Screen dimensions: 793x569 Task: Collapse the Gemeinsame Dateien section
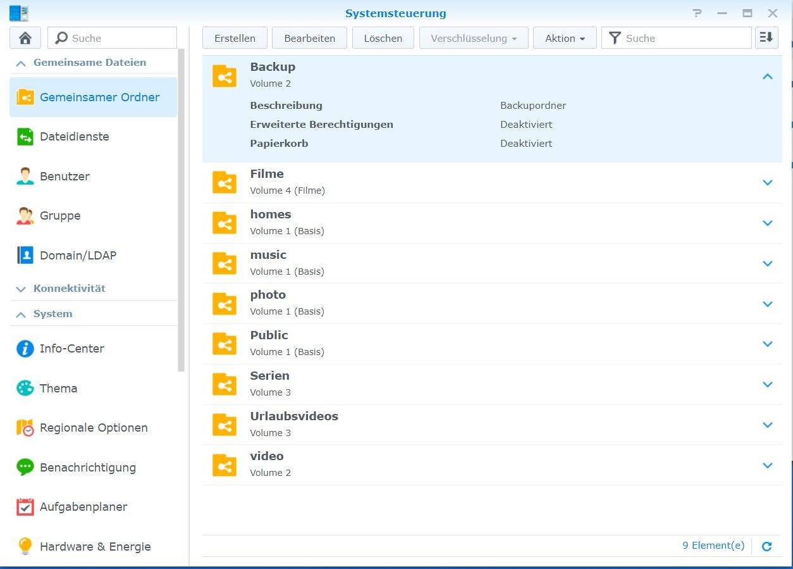tap(21, 63)
